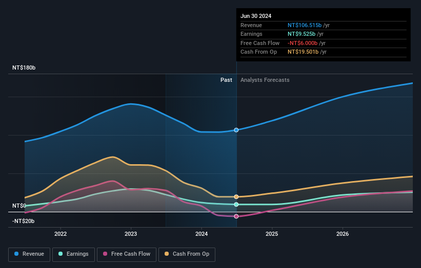
Task: Click the tooltip Earnings row label
Action: [251, 34]
